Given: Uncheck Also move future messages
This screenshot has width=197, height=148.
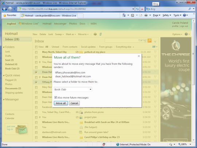Looking at the screenshot, I should point(55,98).
